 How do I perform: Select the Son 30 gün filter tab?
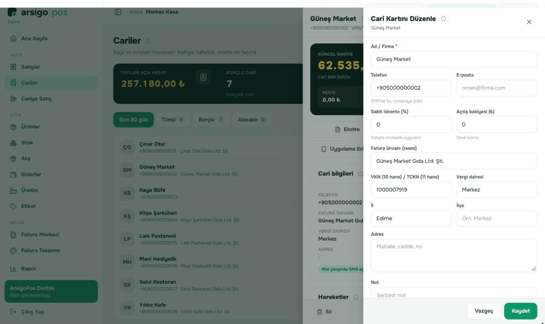133,120
